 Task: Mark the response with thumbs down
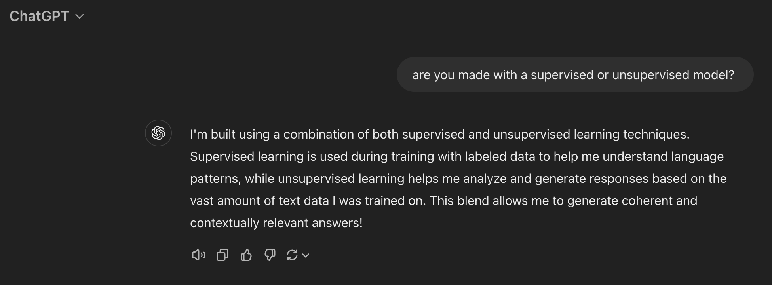(x=270, y=255)
